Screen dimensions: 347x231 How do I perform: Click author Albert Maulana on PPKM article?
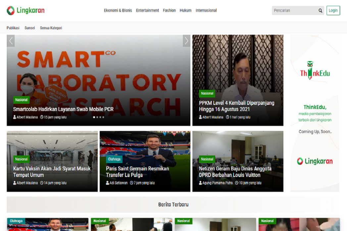point(211,117)
